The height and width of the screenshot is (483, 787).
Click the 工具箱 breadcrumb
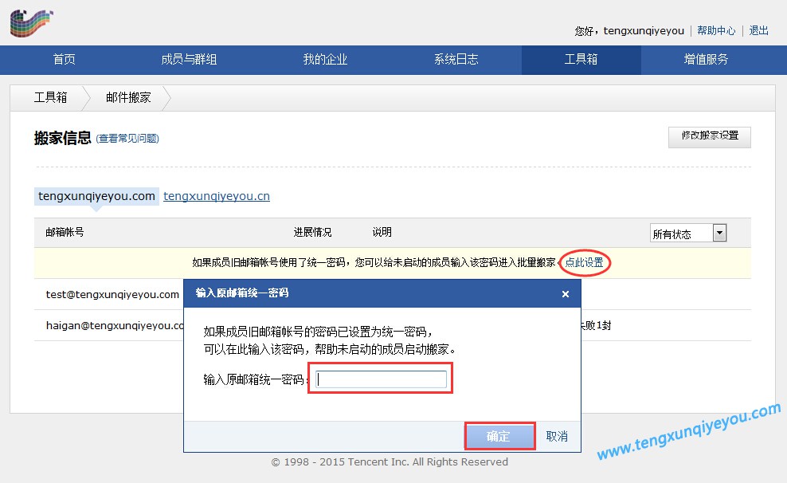[x=50, y=97]
